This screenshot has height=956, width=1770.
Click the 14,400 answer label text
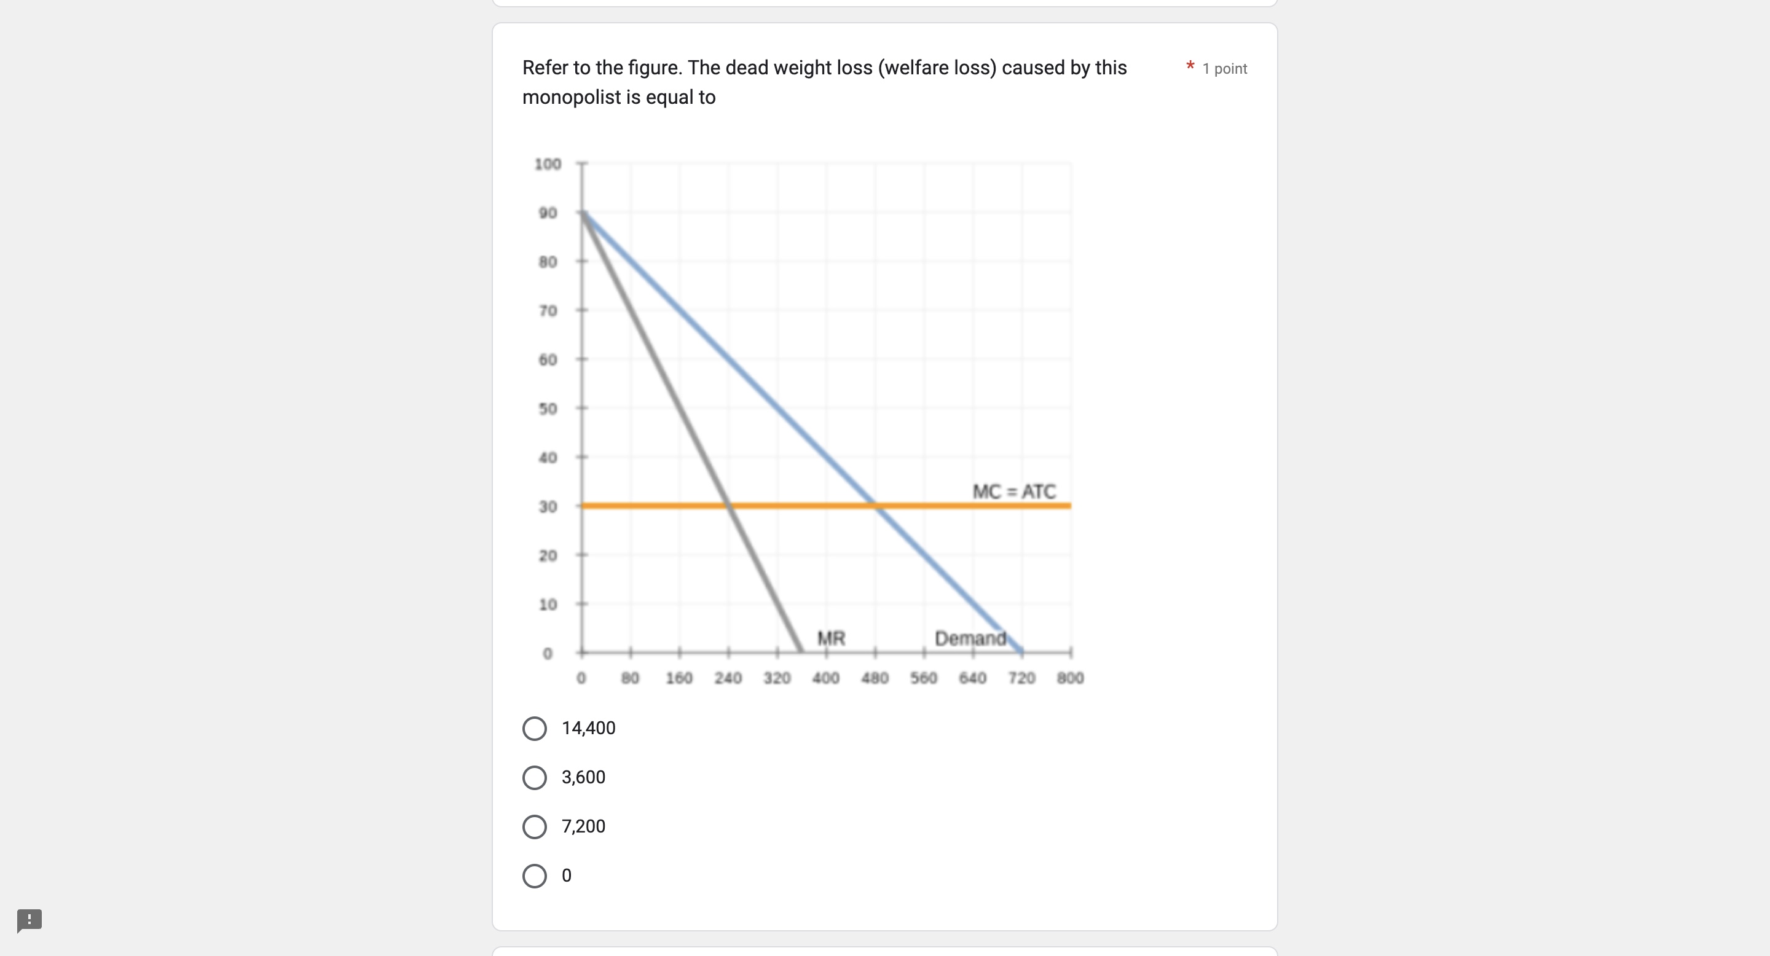(588, 728)
